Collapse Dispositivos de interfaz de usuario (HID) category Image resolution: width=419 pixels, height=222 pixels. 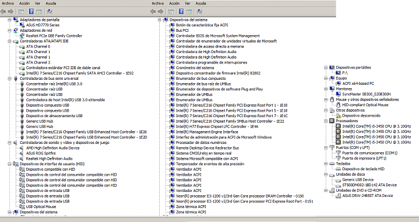click(x=9, y=164)
